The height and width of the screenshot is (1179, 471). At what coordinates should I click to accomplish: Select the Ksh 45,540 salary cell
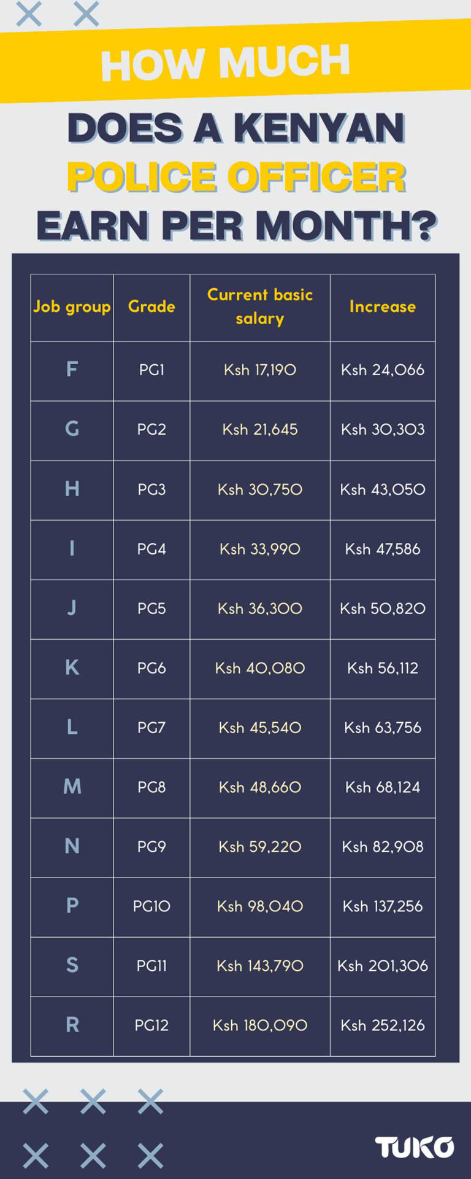click(260, 728)
